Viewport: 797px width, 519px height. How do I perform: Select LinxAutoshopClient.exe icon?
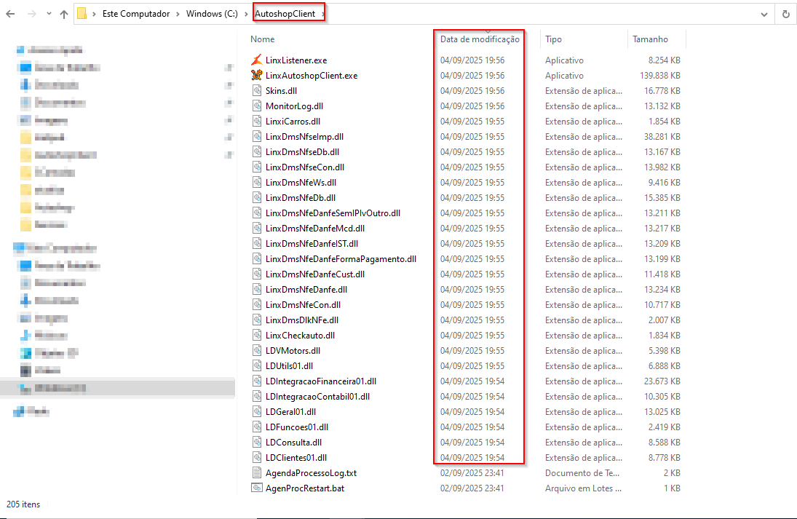coord(257,75)
